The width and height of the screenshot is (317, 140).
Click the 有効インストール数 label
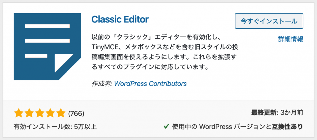click(x=40, y=127)
